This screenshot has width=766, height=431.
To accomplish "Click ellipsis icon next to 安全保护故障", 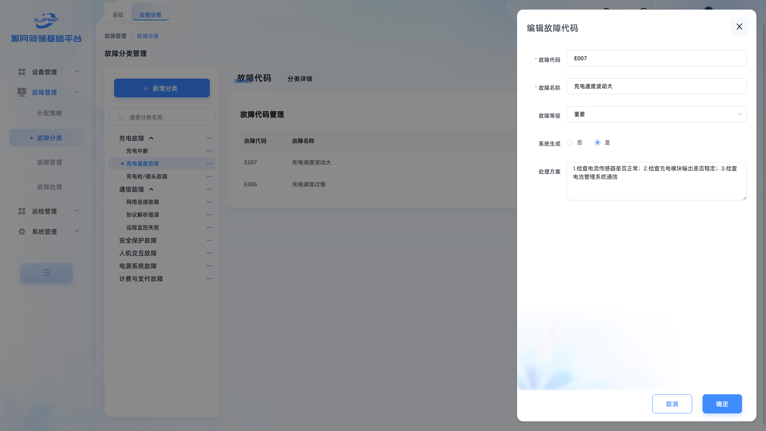I will point(209,240).
